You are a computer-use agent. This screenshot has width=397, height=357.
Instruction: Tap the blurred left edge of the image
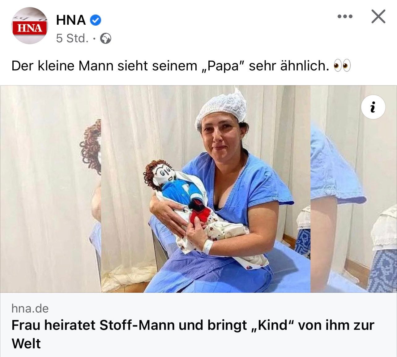[x=50, y=189]
